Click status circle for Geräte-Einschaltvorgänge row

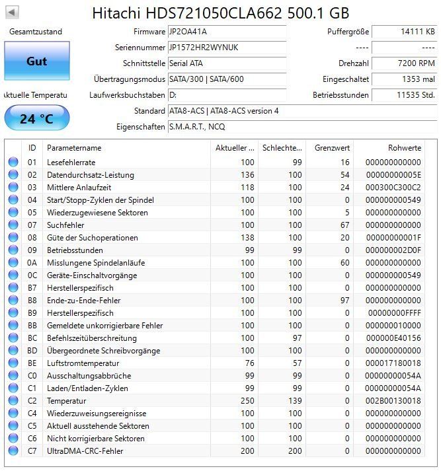[x=13, y=275]
